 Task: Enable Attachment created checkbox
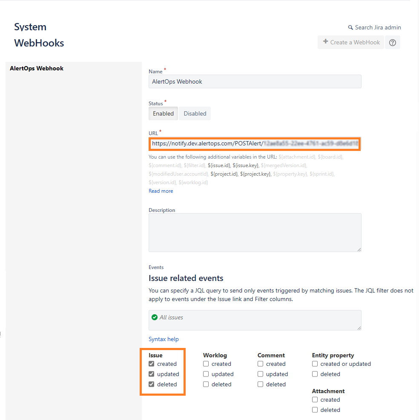click(315, 400)
